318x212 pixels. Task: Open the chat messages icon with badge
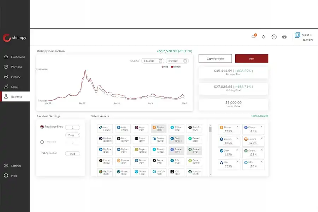point(254,36)
